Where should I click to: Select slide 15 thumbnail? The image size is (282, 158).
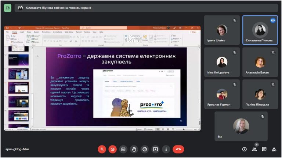[18, 102]
